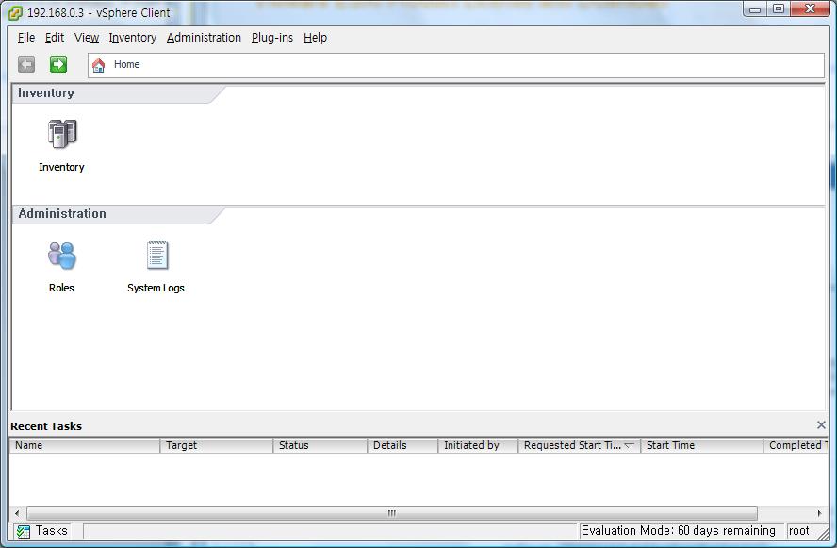Open the Roles administration icon
Image resolution: width=837 pixels, height=548 pixels.
[62, 256]
